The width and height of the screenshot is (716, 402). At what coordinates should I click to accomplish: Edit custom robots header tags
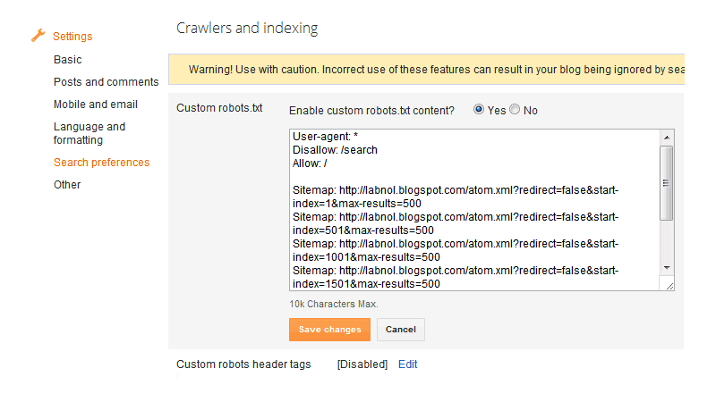click(408, 364)
